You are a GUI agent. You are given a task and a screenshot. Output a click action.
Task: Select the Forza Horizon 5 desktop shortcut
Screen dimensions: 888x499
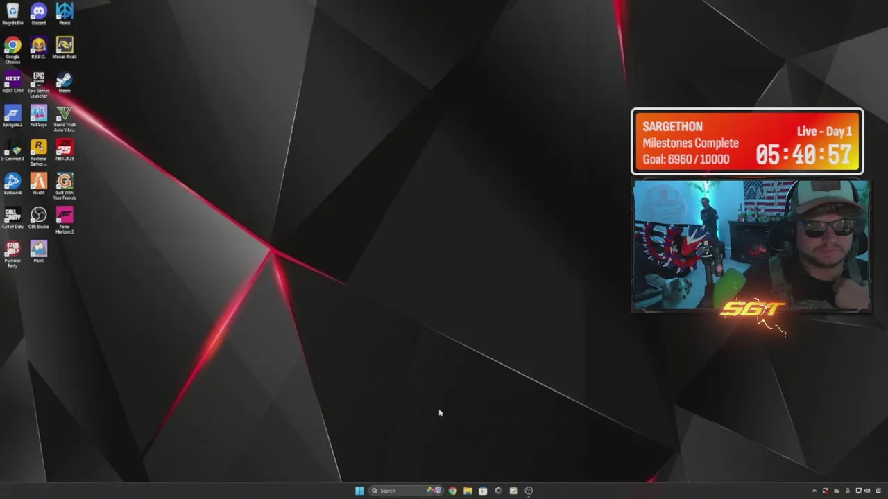click(x=65, y=220)
